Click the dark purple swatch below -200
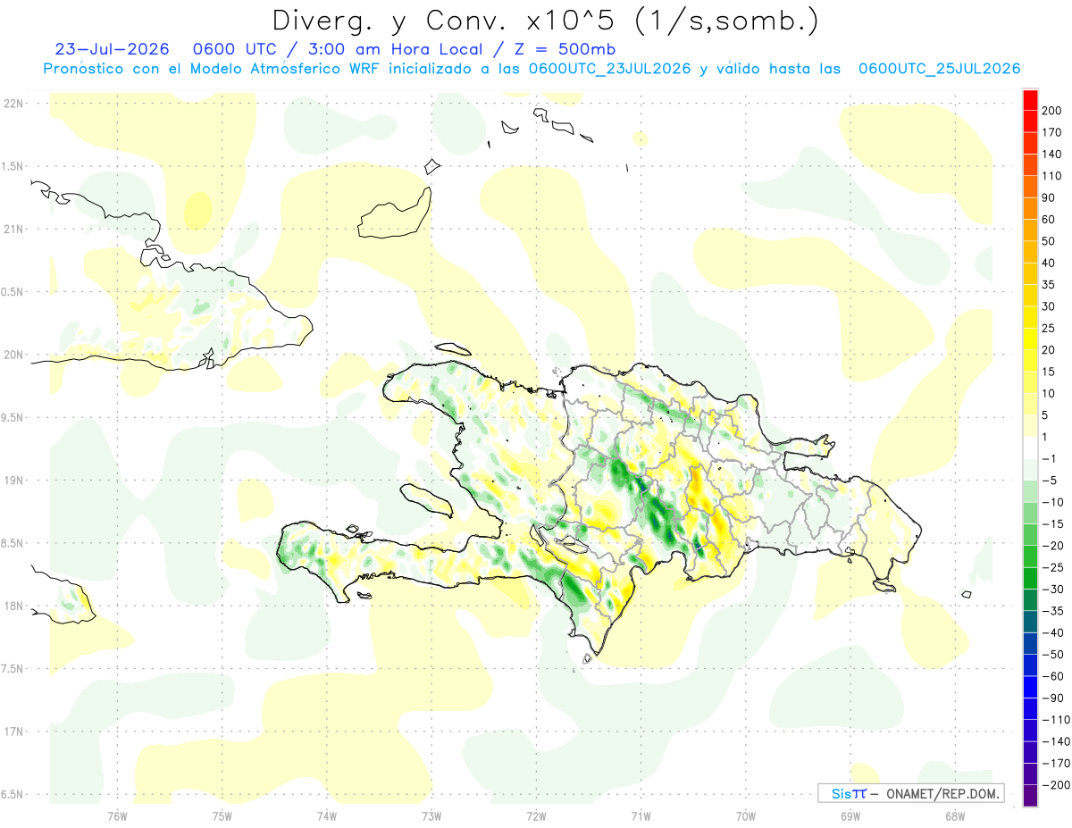 click(1030, 796)
